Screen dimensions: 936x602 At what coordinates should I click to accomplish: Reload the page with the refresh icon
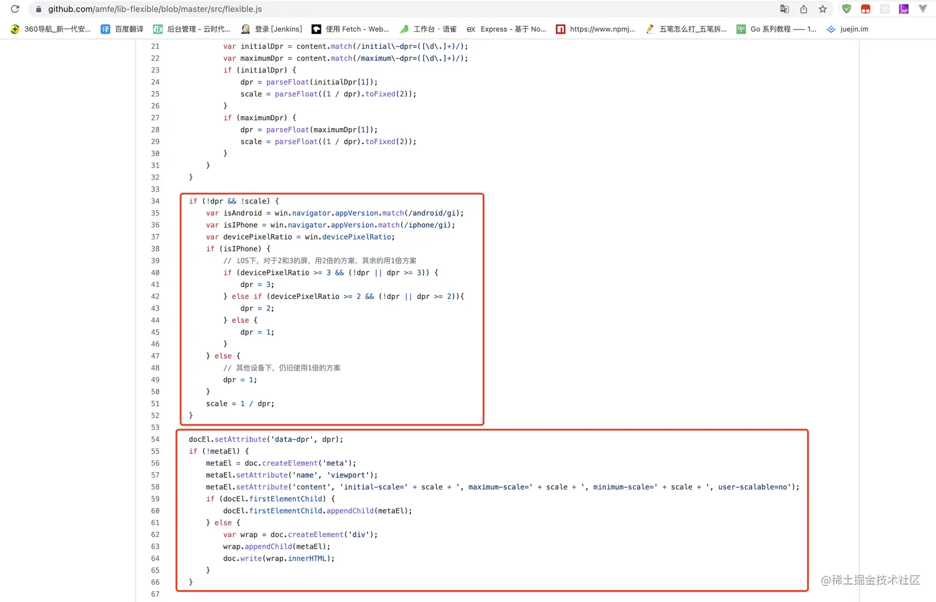point(15,9)
